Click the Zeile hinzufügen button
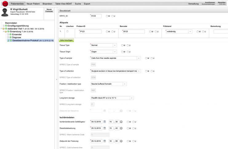 coord(66,40)
